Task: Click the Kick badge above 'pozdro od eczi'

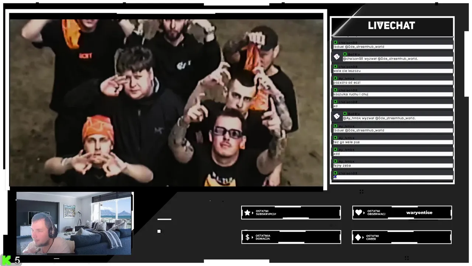Action: 336,78
